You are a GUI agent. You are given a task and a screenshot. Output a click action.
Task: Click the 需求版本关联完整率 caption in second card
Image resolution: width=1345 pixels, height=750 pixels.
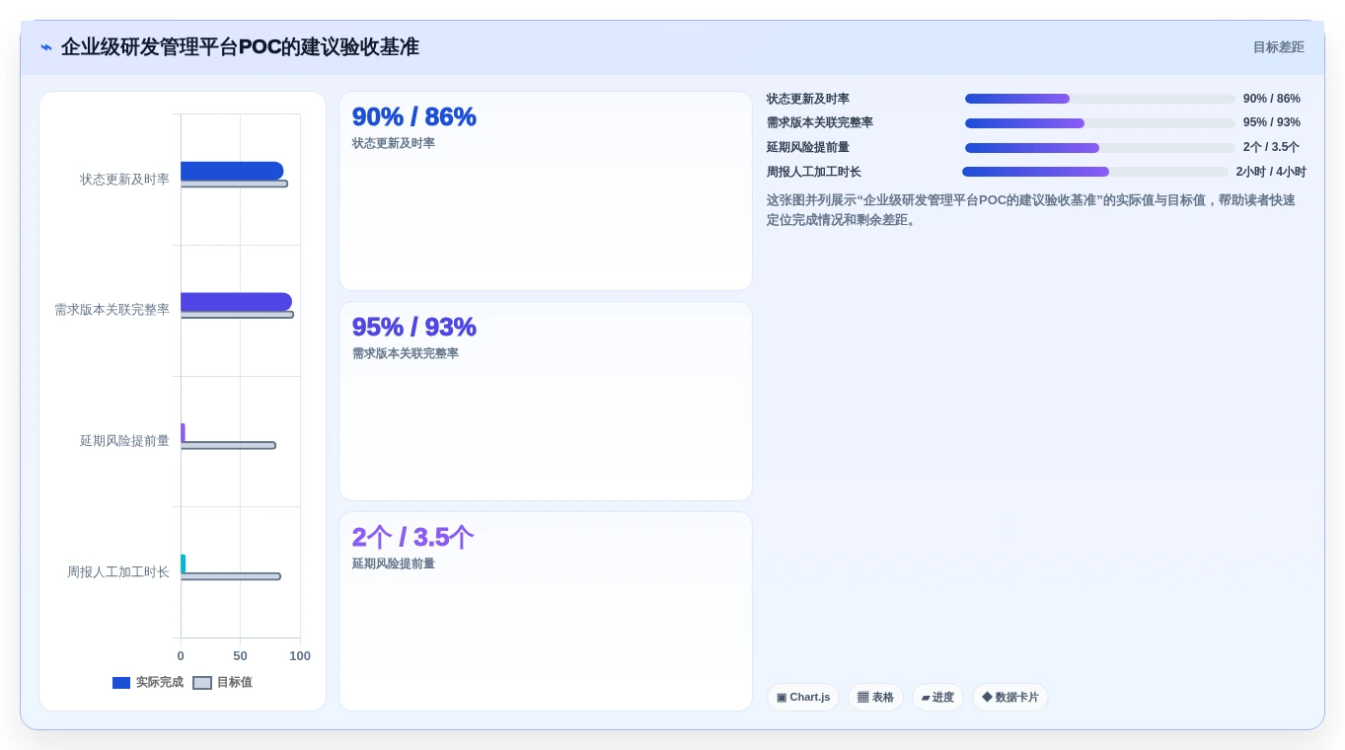(406, 354)
